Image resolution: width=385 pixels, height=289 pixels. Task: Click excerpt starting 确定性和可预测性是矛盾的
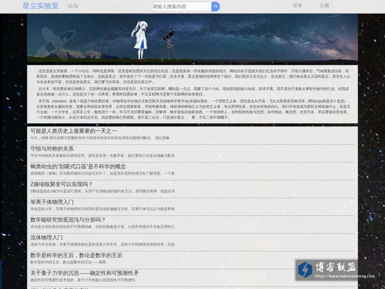[84, 280]
